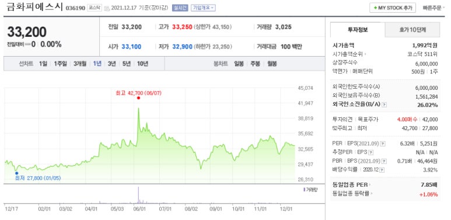Toggle the 실시간 real-time button
The image size is (451, 220).
[180, 8]
